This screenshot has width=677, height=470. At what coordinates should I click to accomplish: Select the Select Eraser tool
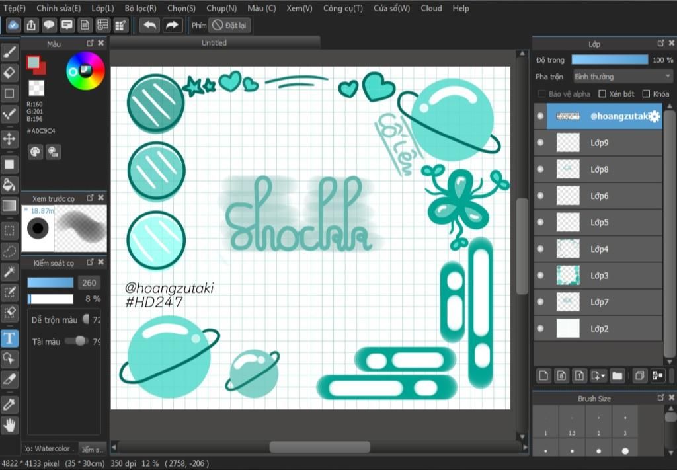click(9, 313)
